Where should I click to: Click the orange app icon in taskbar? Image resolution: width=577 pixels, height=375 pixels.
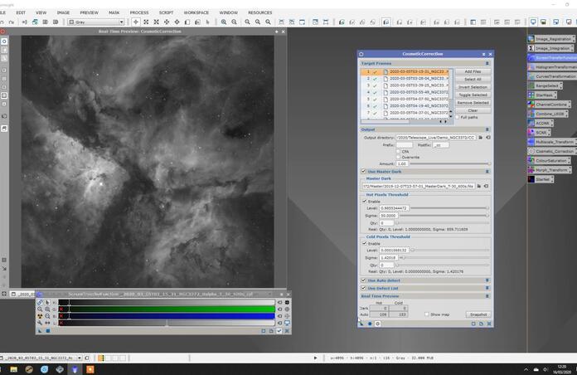point(90,369)
